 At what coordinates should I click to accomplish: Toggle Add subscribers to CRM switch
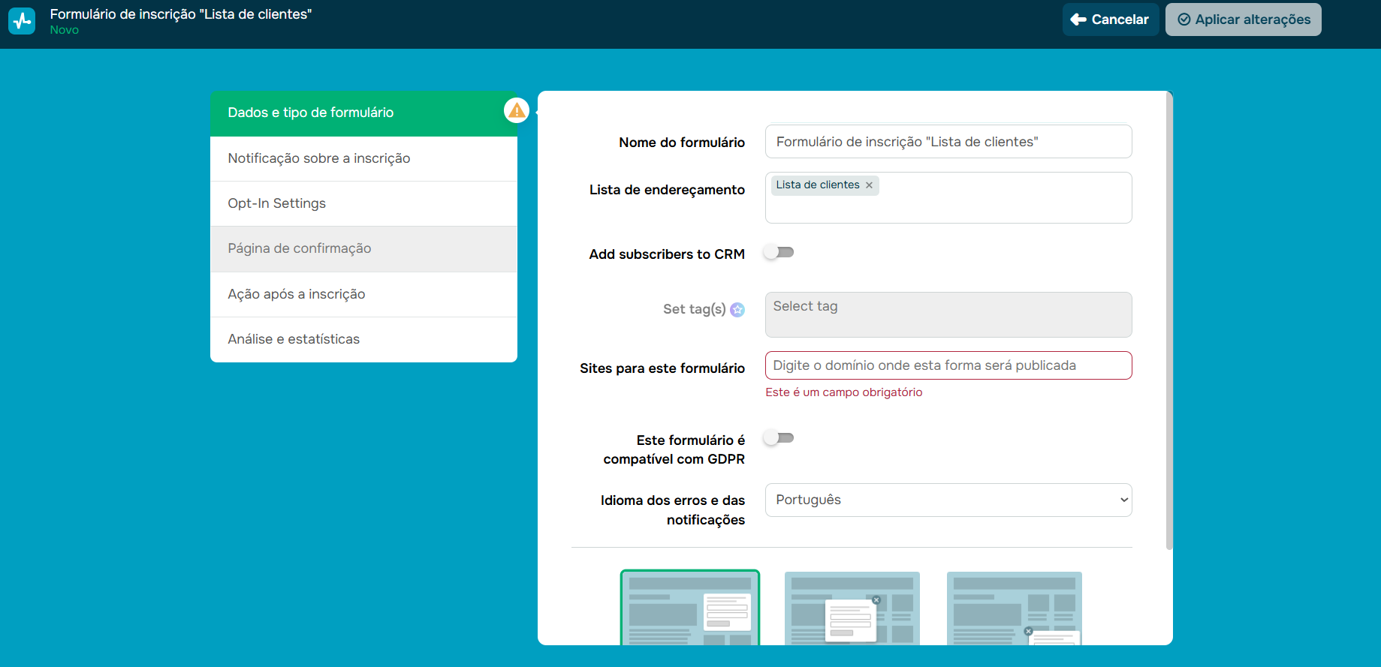coord(779,253)
